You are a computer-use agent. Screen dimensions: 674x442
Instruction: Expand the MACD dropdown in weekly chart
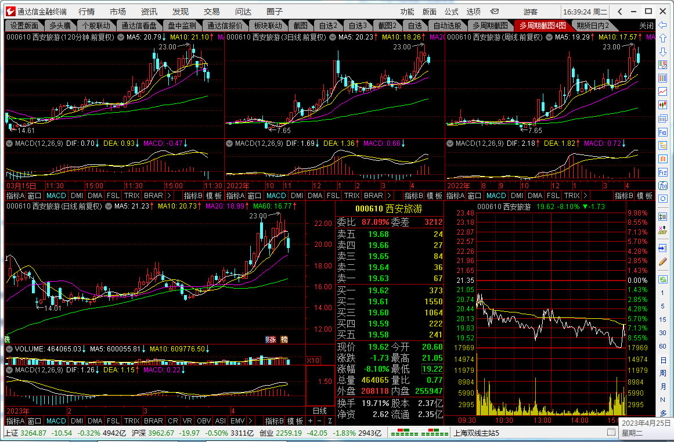pyautogui.click(x=450, y=143)
